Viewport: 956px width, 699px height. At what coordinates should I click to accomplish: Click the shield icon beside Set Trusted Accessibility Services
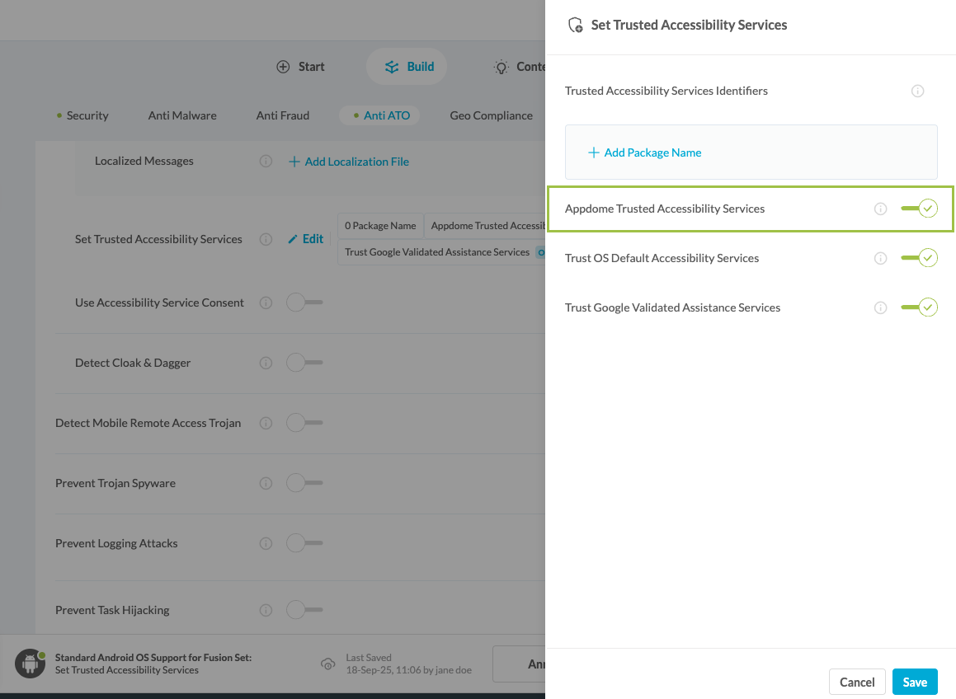pos(575,25)
